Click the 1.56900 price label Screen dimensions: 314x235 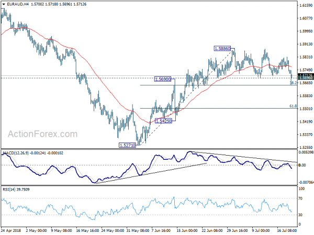click(x=163, y=79)
